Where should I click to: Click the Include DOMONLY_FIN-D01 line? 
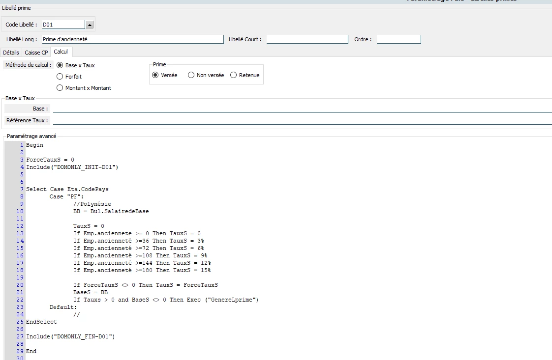pos(70,337)
